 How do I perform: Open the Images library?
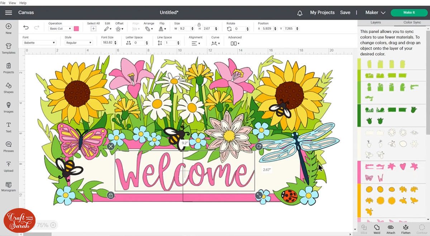click(9, 107)
